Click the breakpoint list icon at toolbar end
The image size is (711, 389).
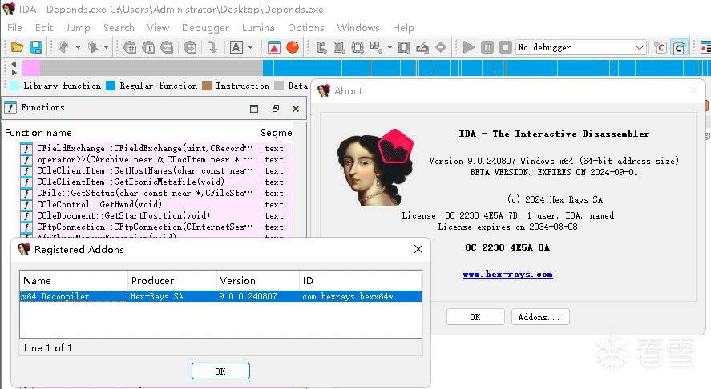706,47
